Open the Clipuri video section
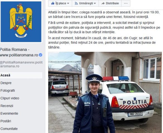 click(10, 98)
